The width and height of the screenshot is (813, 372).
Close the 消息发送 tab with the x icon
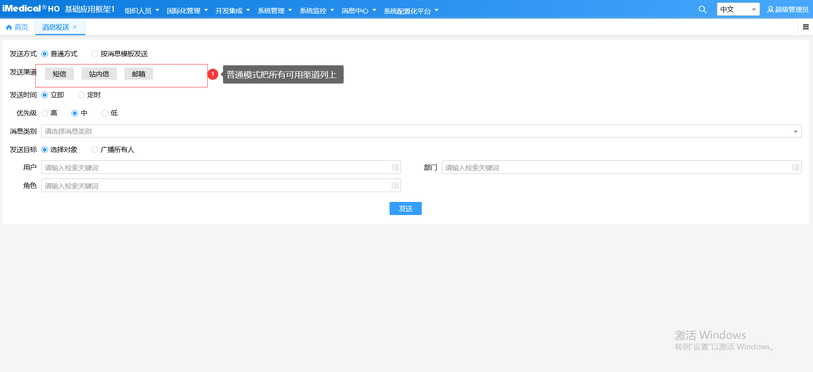[x=75, y=27]
